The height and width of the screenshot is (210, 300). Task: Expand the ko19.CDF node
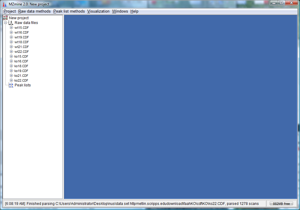tap(11, 71)
